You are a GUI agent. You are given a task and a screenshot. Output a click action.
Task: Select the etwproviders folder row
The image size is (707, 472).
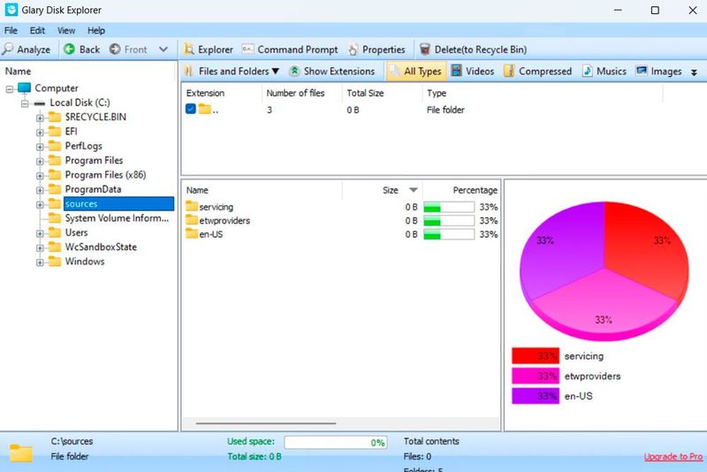(341, 220)
